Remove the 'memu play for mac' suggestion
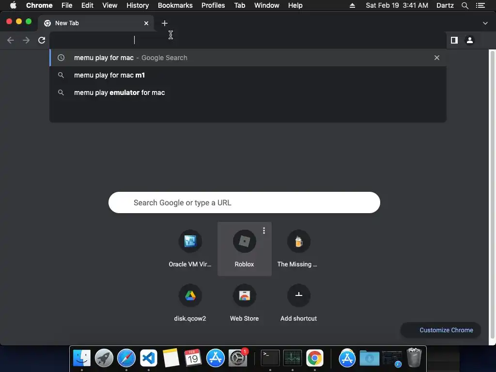The height and width of the screenshot is (372, 496). click(437, 58)
